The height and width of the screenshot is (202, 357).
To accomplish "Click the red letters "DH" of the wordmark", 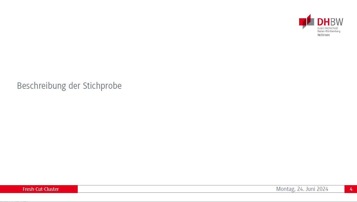I will (x=324, y=22).
